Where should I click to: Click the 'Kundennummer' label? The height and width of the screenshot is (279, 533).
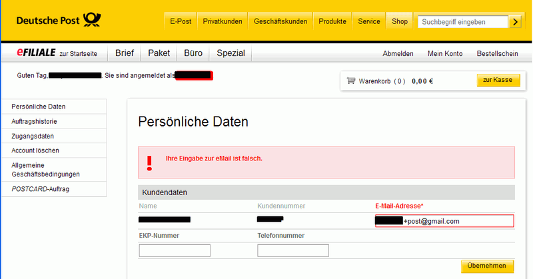[x=281, y=206]
